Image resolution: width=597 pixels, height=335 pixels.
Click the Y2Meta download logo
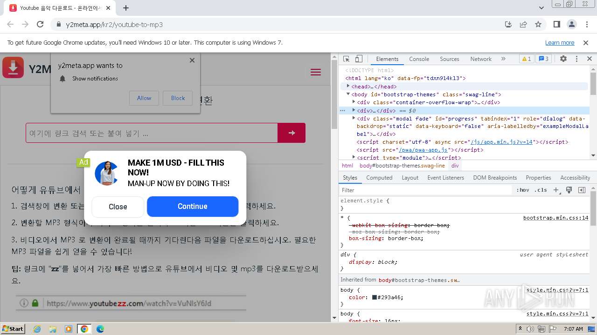pos(13,67)
